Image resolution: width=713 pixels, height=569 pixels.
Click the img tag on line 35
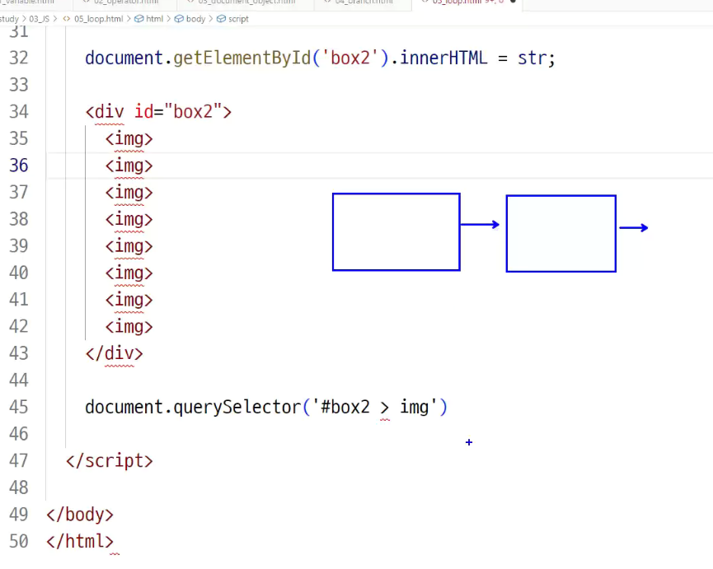[129, 139]
